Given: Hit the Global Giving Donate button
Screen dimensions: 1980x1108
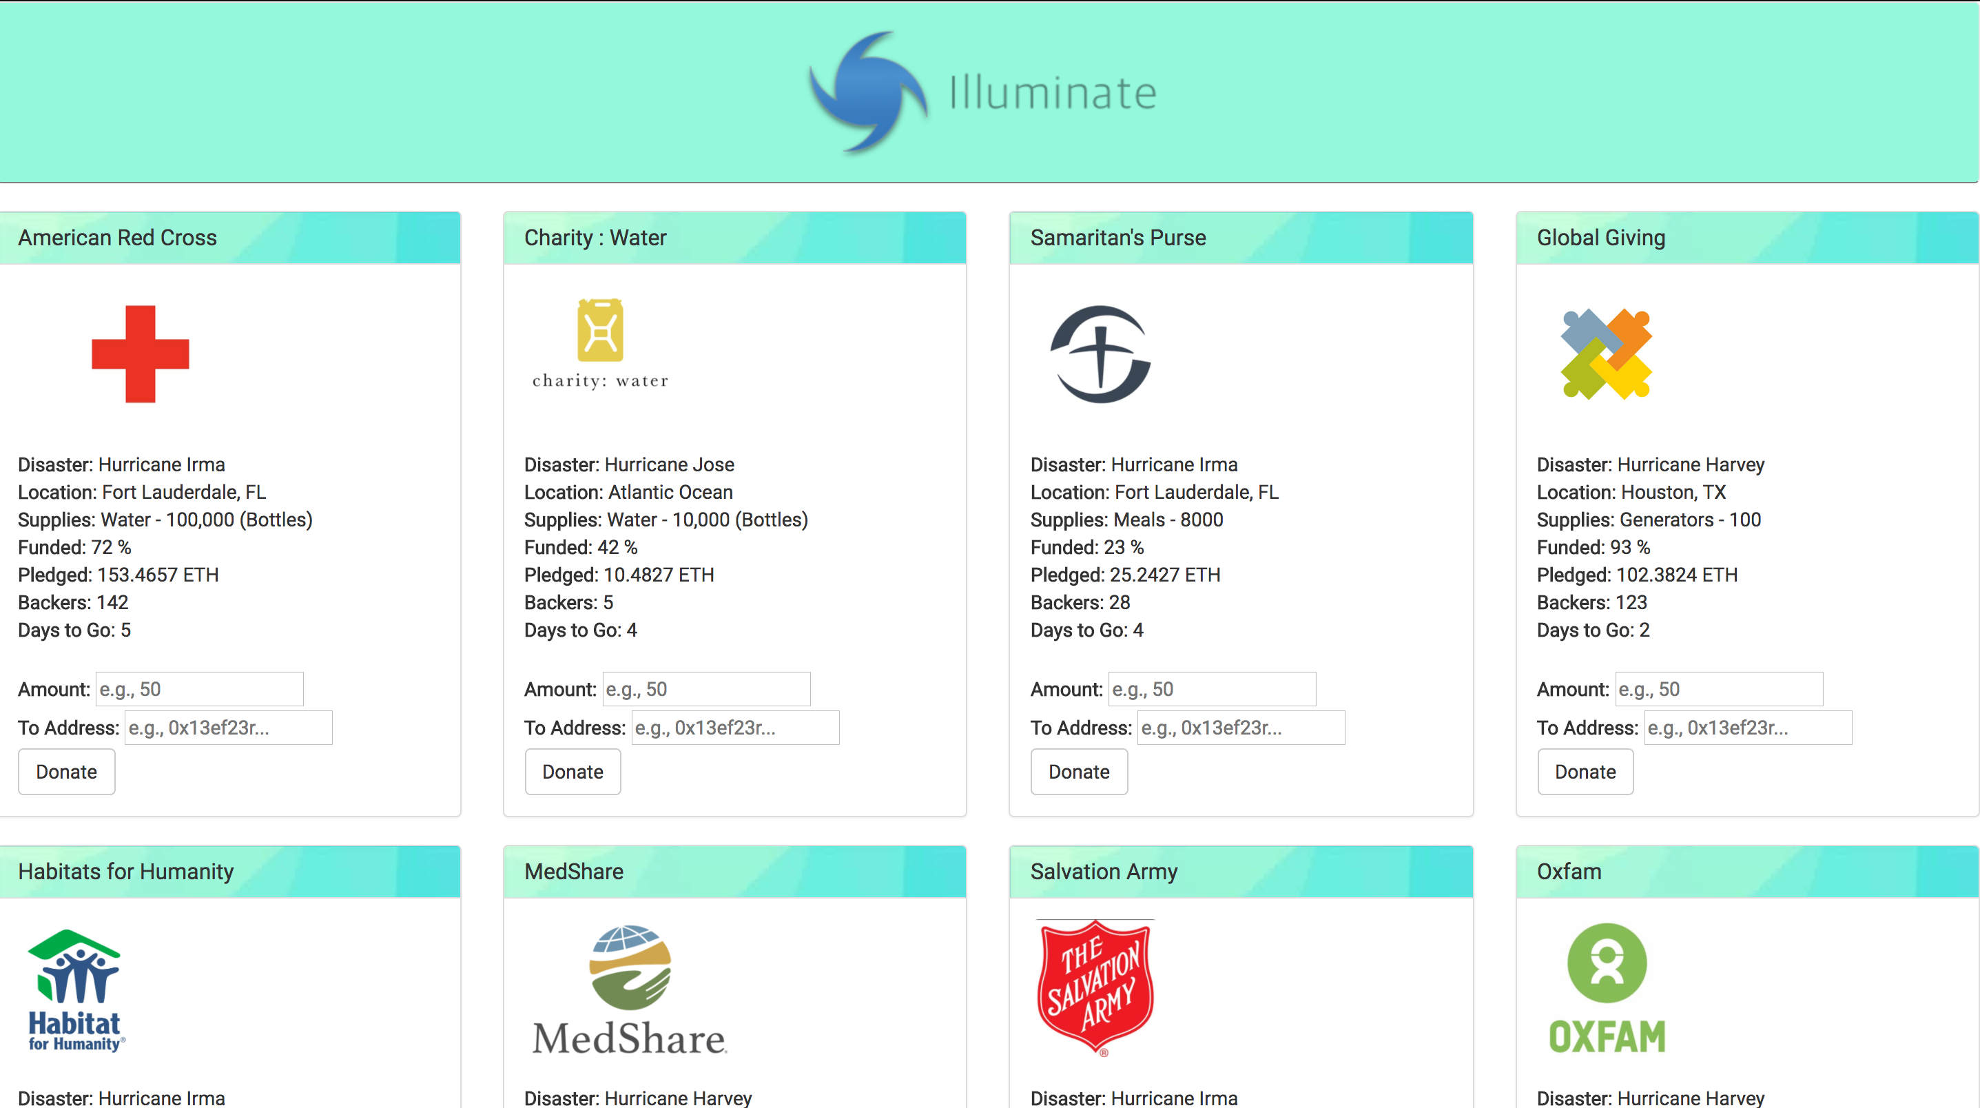Looking at the screenshot, I should pos(1585,771).
